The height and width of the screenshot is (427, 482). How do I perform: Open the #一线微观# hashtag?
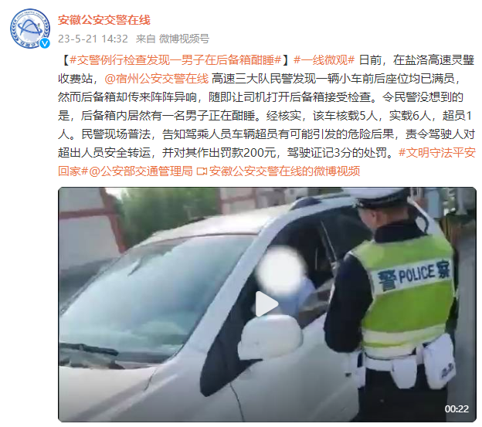[324, 60]
